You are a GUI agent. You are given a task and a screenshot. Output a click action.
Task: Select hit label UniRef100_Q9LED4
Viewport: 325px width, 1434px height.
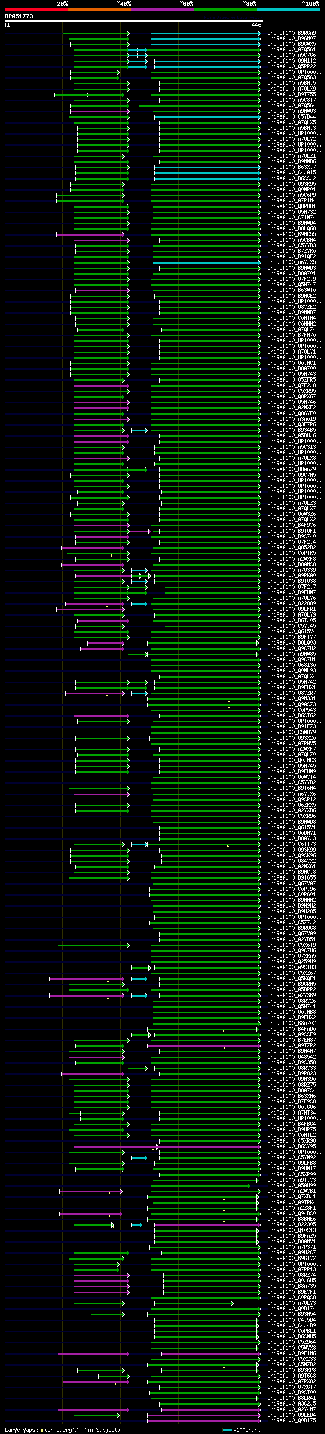click(x=291, y=1415)
